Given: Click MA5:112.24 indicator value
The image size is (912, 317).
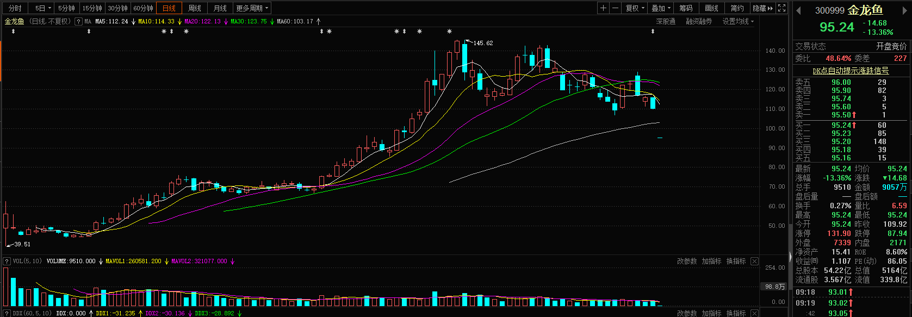Looking at the screenshot, I should click(111, 21).
